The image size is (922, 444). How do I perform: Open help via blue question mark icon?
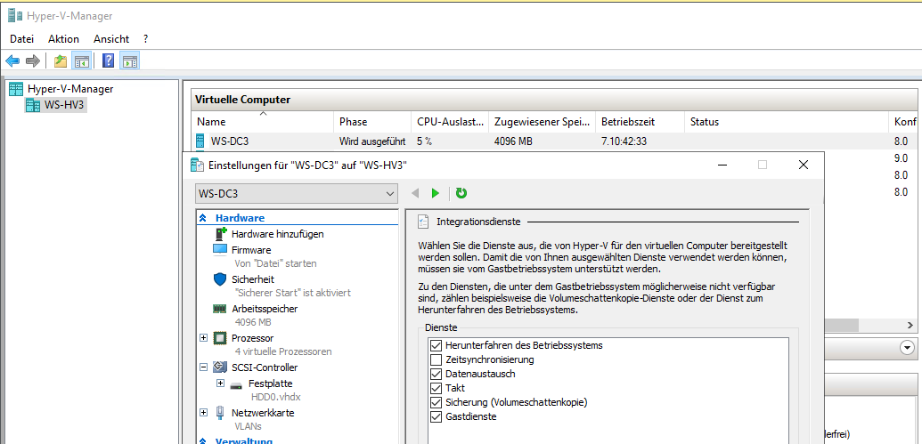[108, 61]
